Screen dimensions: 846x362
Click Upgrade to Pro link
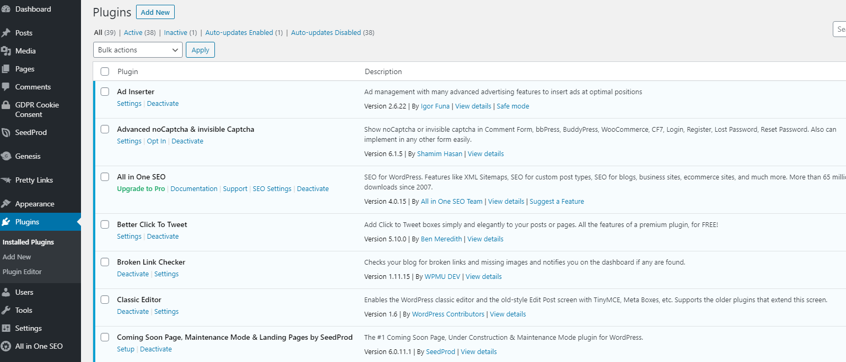tap(141, 189)
